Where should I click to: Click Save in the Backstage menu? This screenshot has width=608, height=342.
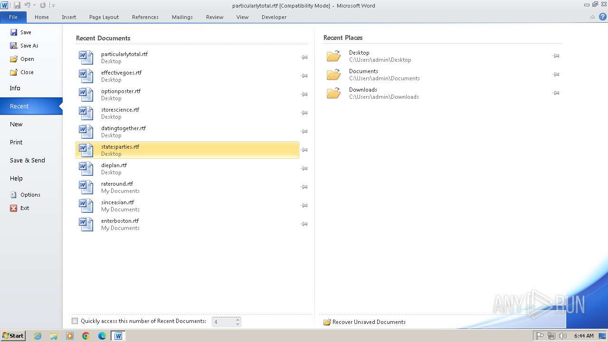coord(20,32)
